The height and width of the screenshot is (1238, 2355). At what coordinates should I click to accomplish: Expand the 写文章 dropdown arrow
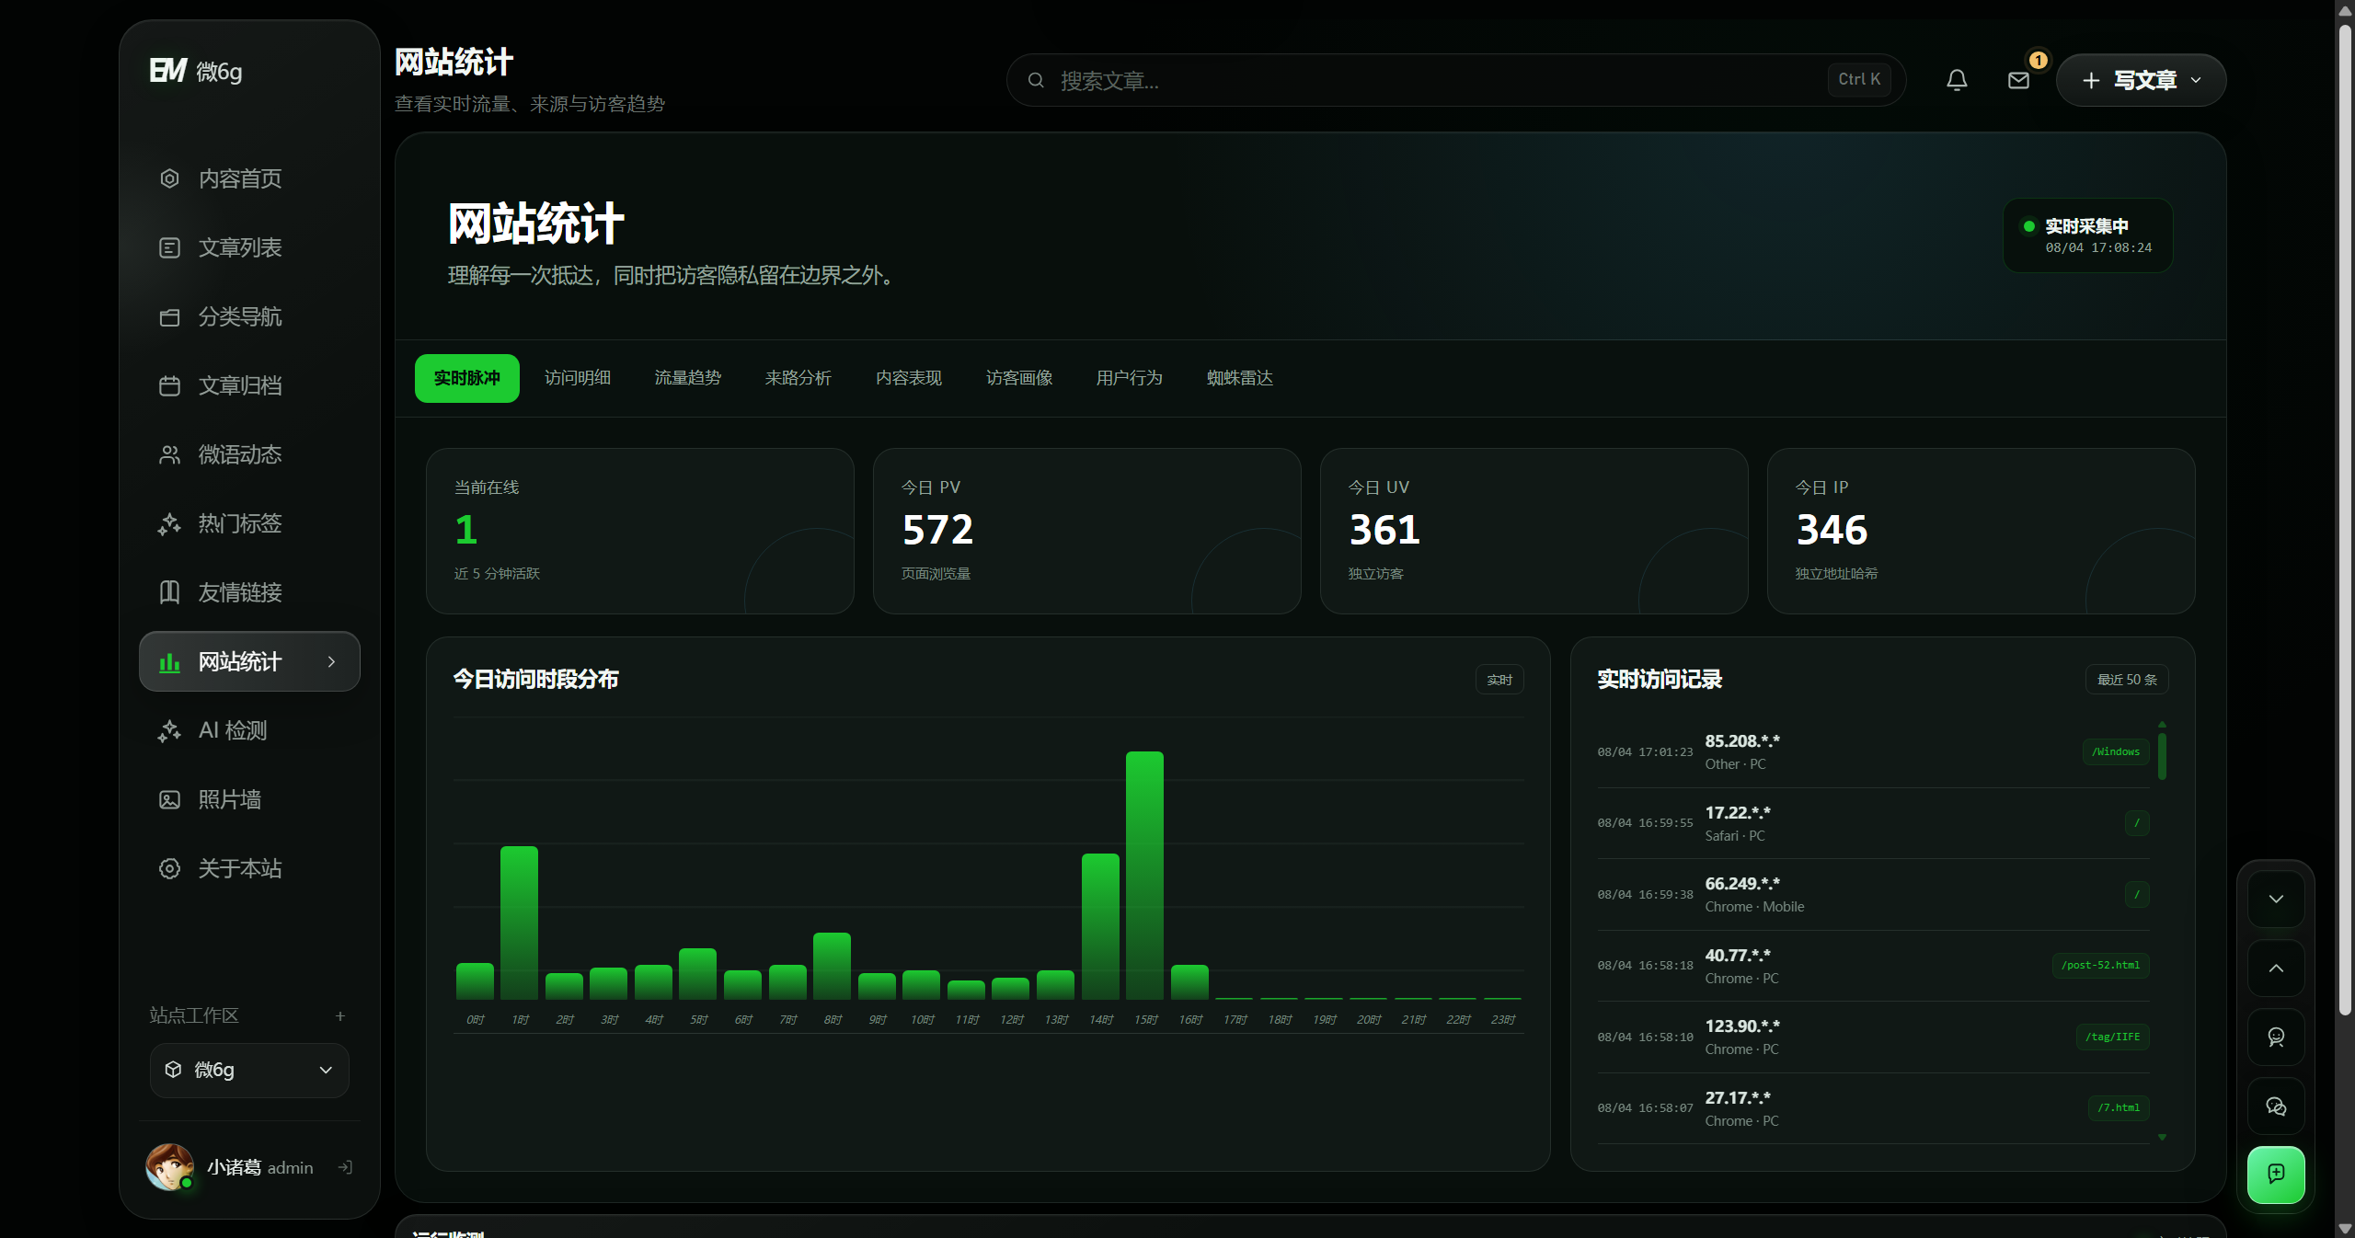tap(2197, 80)
